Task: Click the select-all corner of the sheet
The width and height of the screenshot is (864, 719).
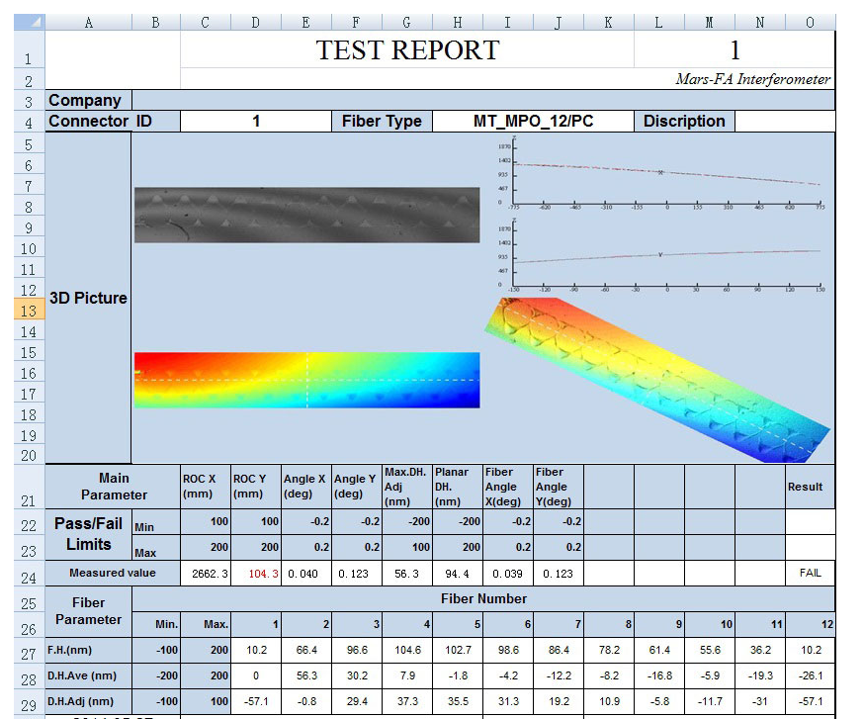Action: [x=30, y=22]
